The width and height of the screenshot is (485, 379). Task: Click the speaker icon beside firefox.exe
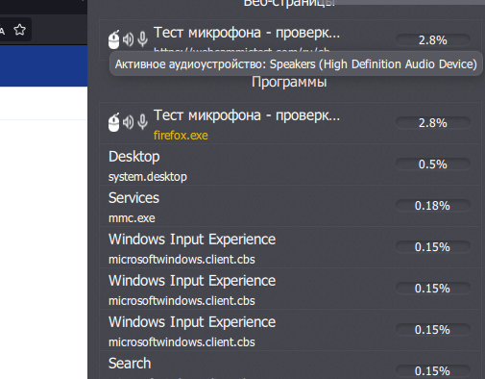pos(128,122)
